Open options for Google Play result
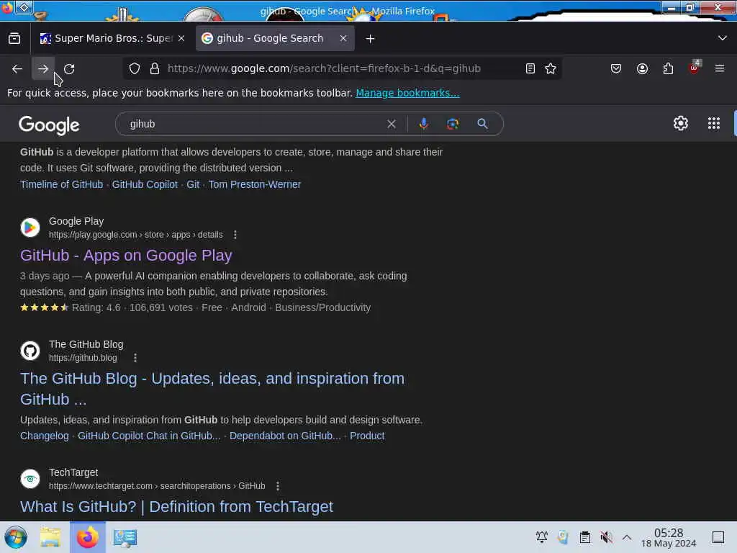 pyautogui.click(x=235, y=235)
